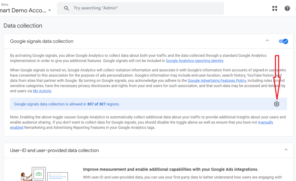Open the Google apps grid icon
The width and height of the screenshot is (296, 181).
[275, 8]
